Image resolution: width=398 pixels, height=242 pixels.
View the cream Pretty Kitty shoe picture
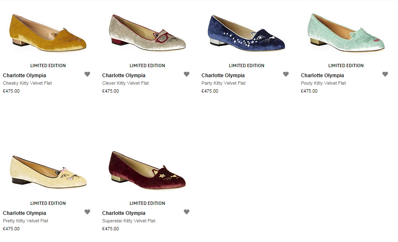pyautogui.click(x=48, y=171)
